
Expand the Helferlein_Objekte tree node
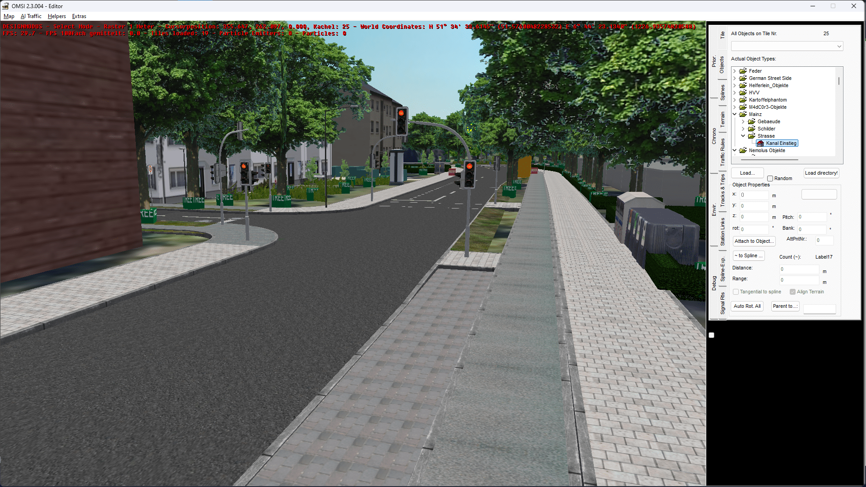coord(735,85)
